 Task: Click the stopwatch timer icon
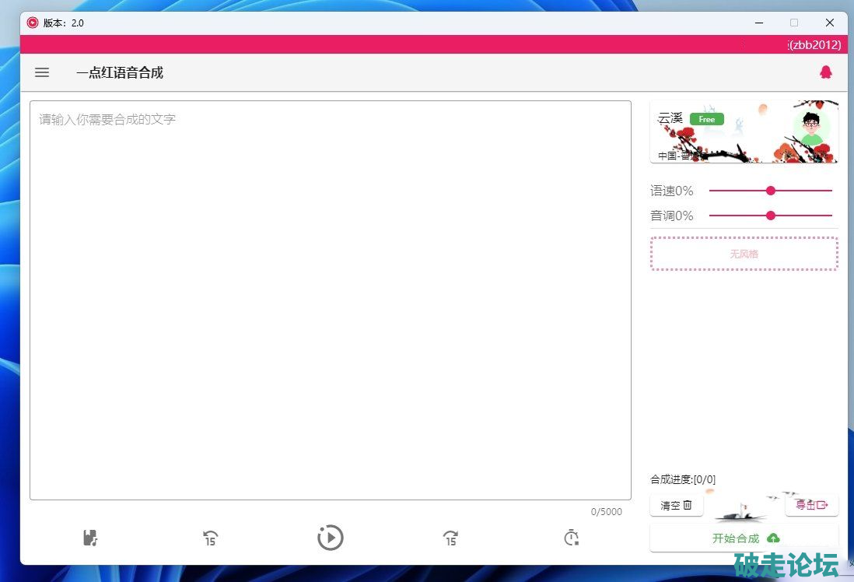click(571, 538)
